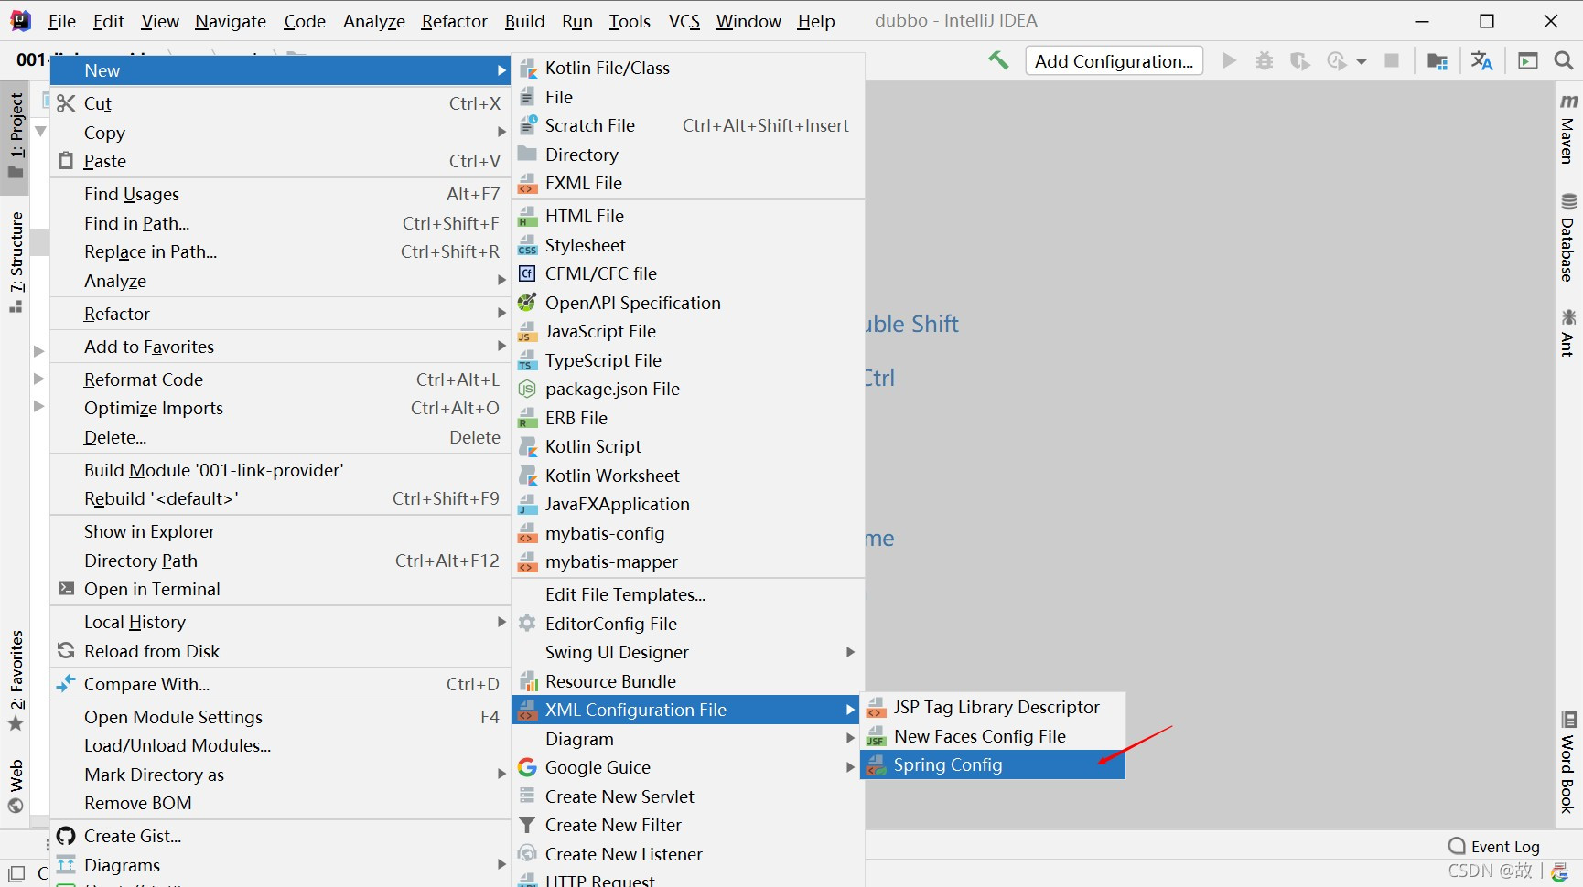Choose Stylesheet entry
This screenshot has height=887, width=1583.
pos(688,245)
